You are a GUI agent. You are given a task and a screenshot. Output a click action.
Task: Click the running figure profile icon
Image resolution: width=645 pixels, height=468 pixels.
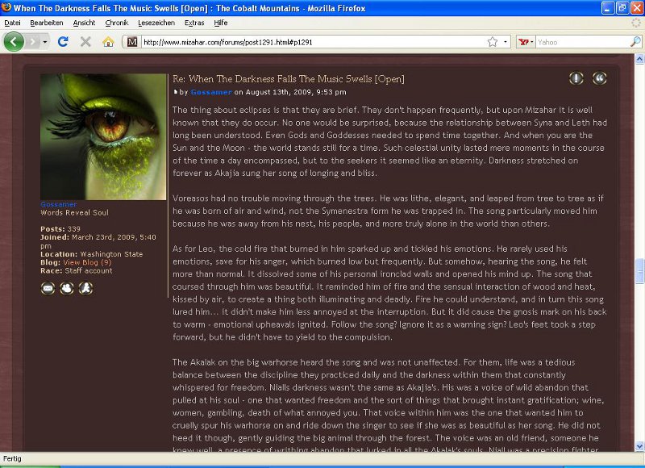coord(85,288)
